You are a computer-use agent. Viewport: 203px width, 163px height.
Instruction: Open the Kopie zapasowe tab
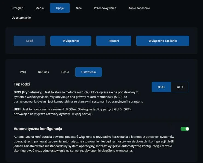139,8
